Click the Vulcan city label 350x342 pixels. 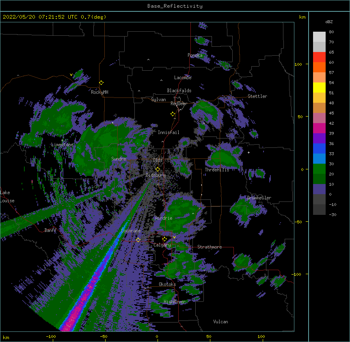[x=220, y=322]
